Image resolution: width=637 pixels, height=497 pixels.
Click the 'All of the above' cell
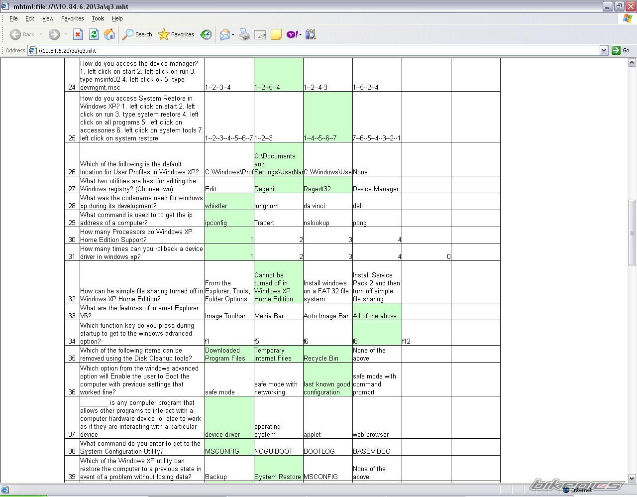[377, 312]
